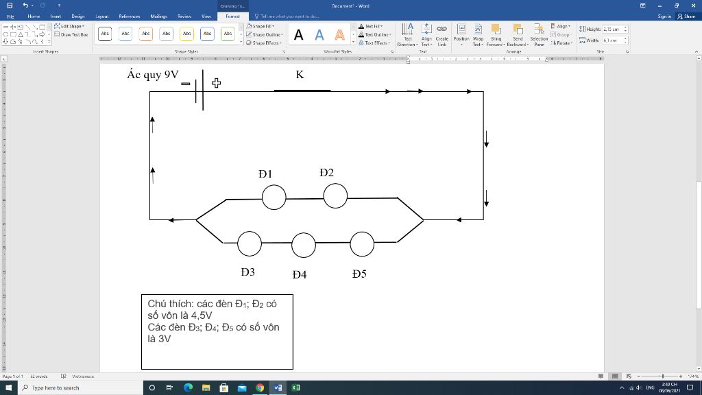Click the shape Width input field

(x=612, y=40)
